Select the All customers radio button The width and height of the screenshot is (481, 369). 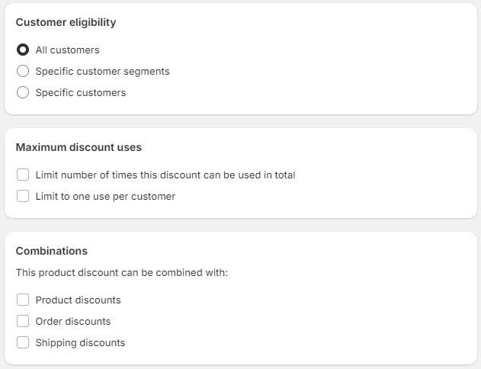pos(23,50)
